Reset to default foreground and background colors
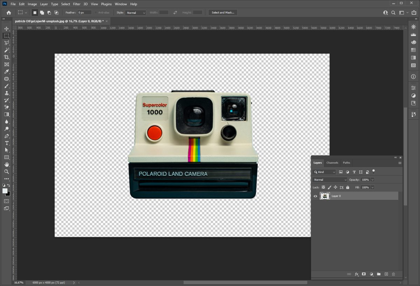This screenshot has height=286, width=420. [x=4, y=185]
